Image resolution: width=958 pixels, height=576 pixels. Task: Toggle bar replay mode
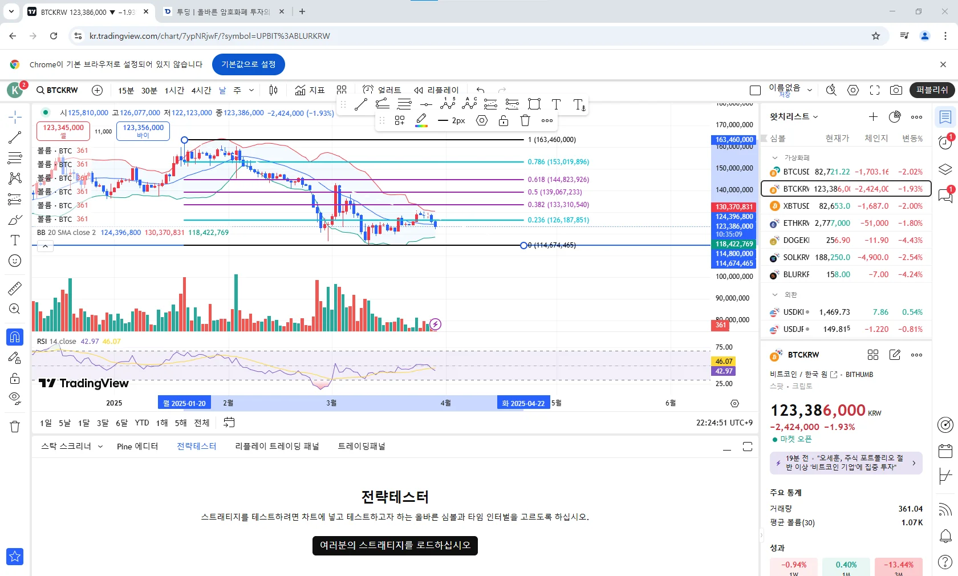436,90
